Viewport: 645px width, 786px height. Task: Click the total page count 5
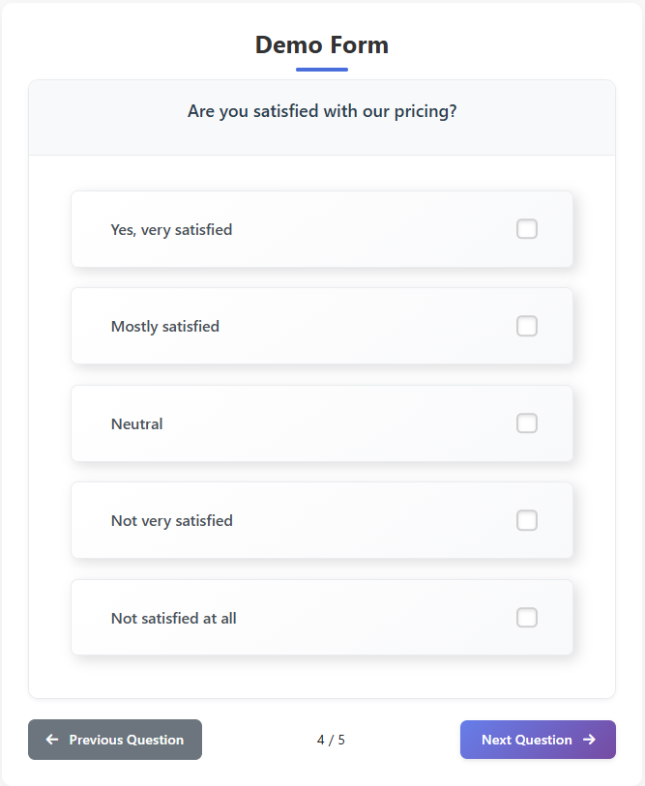point(341,741)
